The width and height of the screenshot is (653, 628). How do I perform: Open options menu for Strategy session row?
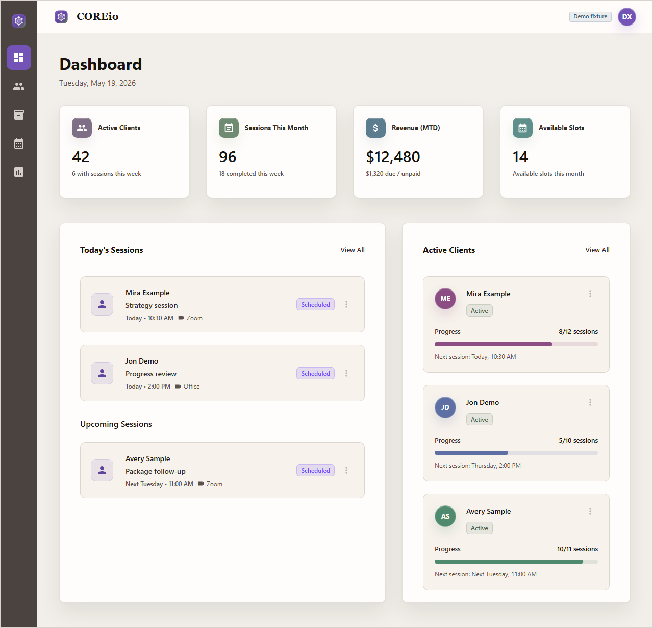click(x=346, y=304)
